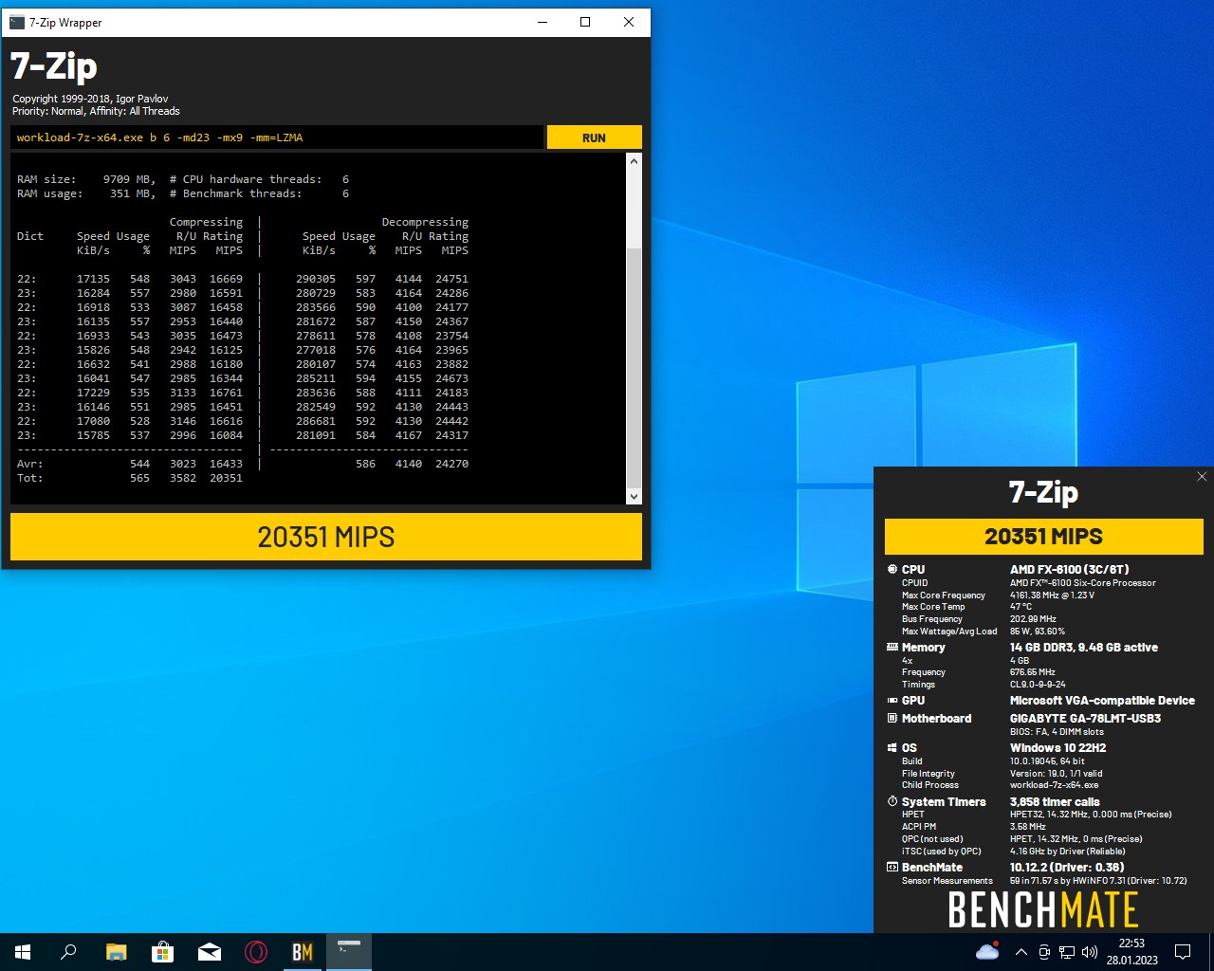
Task: Click the Motherboard icon in BenchMate panel
Action: point(892,719)
